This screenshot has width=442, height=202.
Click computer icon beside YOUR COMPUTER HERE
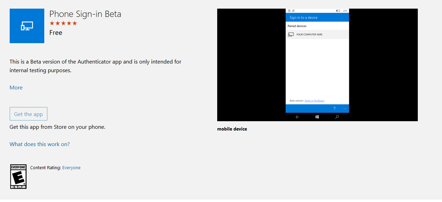click(x=291, y=35)
